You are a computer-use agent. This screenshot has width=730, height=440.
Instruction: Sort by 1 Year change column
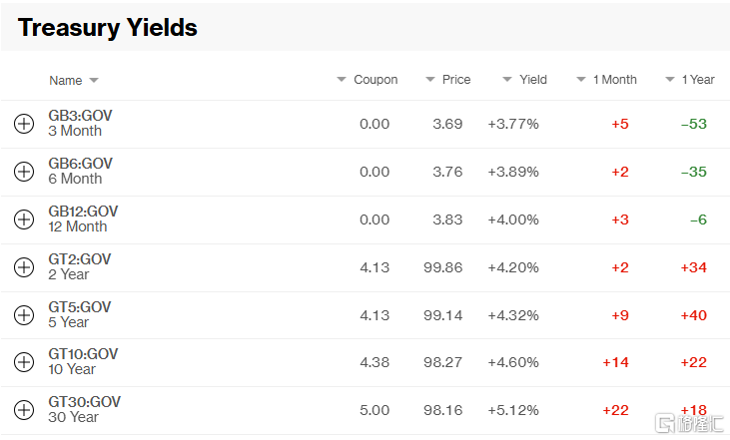[x=689, y=80]
